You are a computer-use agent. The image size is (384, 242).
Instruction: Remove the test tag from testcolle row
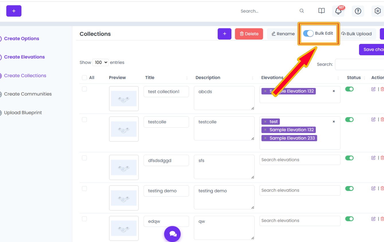pos(265,122)
